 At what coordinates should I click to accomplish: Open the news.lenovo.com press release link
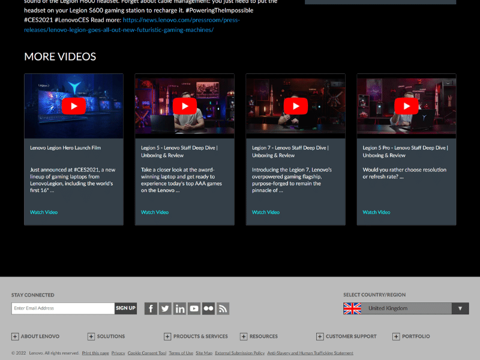pyautogui.click(x=132, y=25)
